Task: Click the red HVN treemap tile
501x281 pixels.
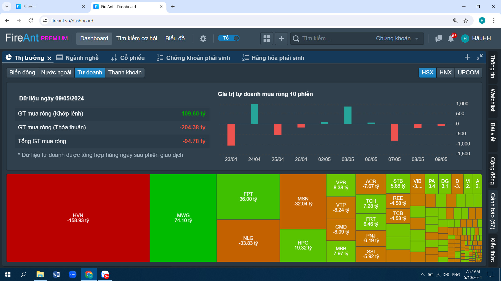Action: tap(78, 218)
